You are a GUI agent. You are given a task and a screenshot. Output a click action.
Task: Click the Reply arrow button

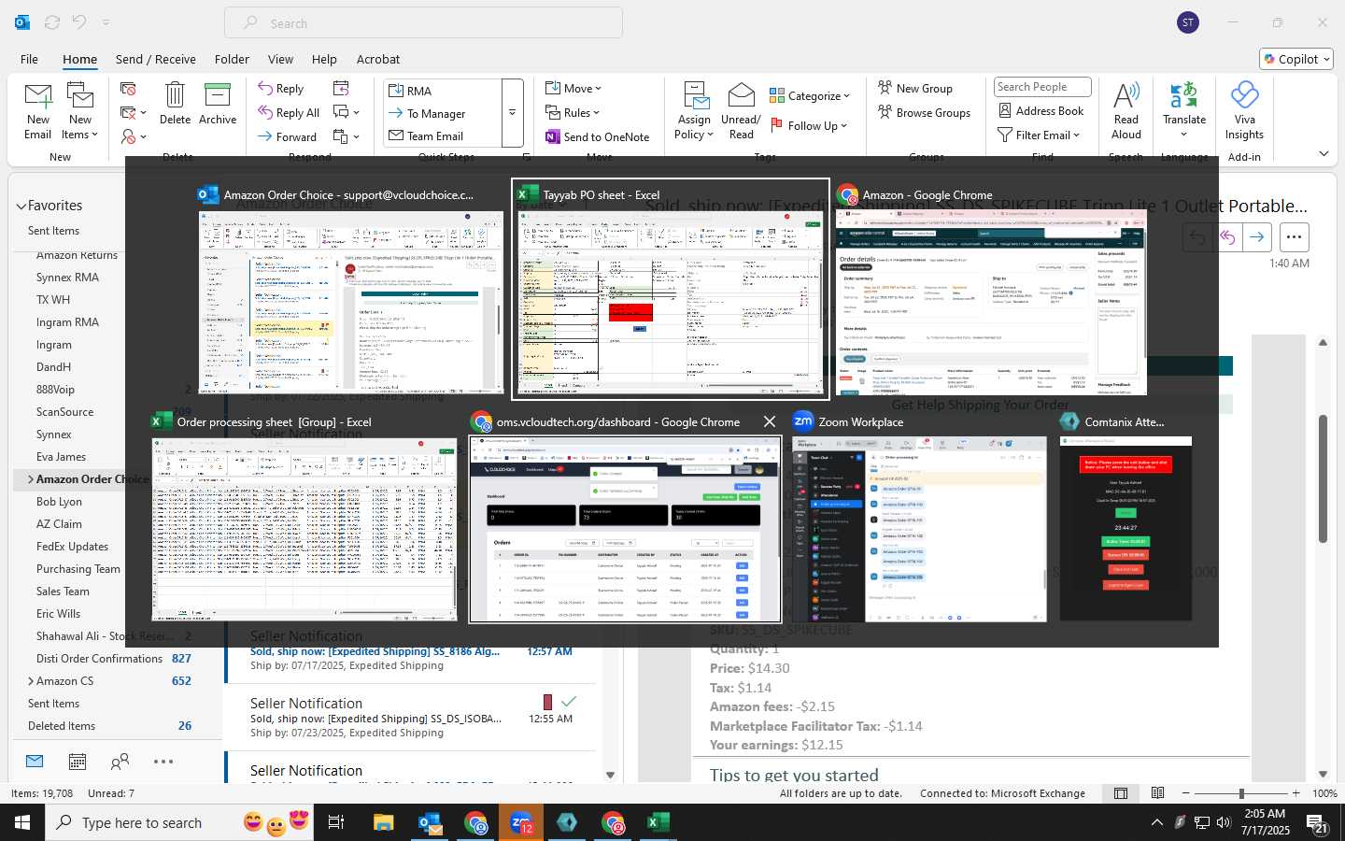(x=281, y=89)
